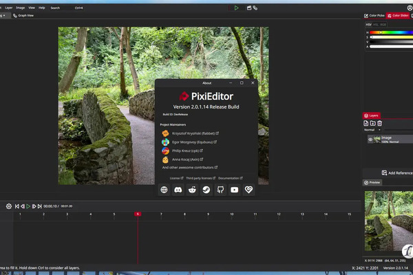Viewport: 413px width, 275px height.
Task: Click the heart donate icon in About
Action: pos(248,190)
